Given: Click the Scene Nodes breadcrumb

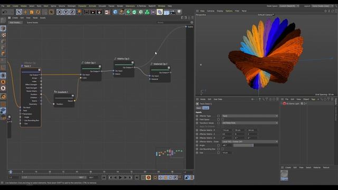Looking at the screenshot, I should coord(32,23).
